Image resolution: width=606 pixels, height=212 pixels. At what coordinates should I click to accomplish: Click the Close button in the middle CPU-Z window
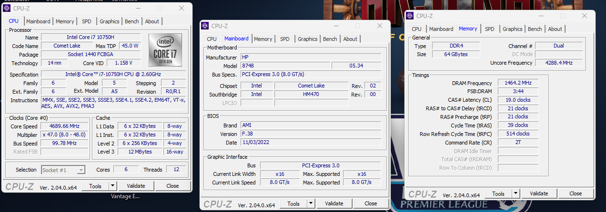pyautogui.click(x=371, y=203)
